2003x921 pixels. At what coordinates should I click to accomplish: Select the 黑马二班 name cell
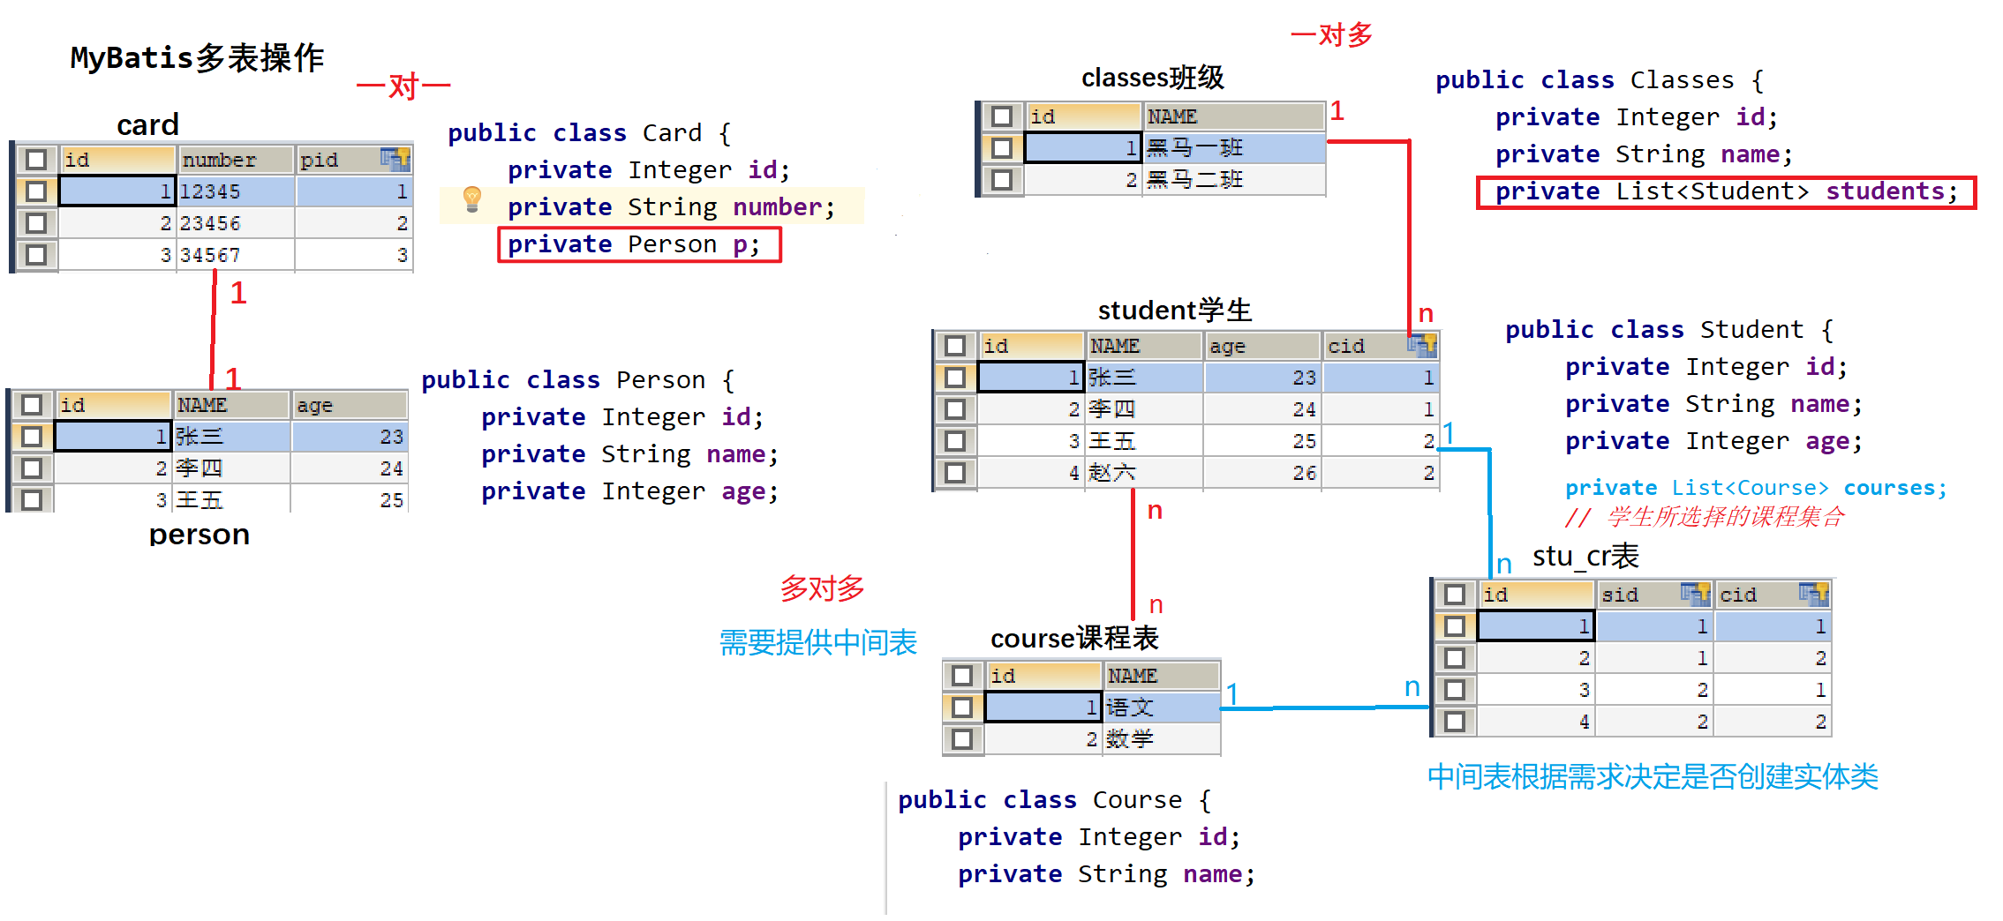coord(1234,180)
